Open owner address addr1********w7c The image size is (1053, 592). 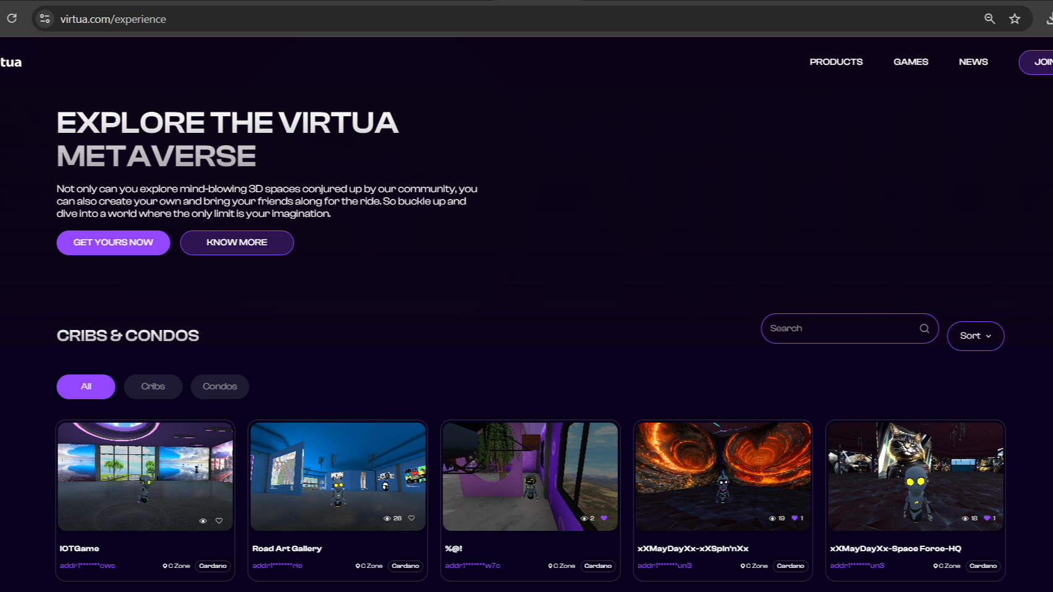473,566
